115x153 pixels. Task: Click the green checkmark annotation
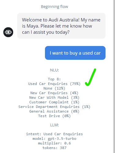click(x=91, y=77)
